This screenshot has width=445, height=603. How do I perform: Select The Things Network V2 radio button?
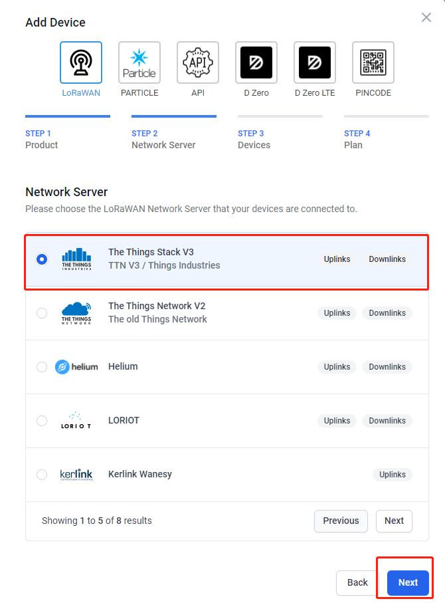coord(42,313)
